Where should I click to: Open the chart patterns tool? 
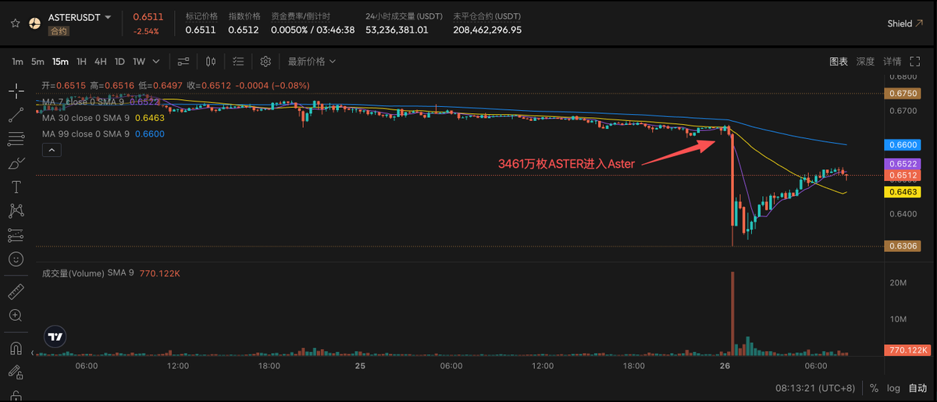(16, 211)
